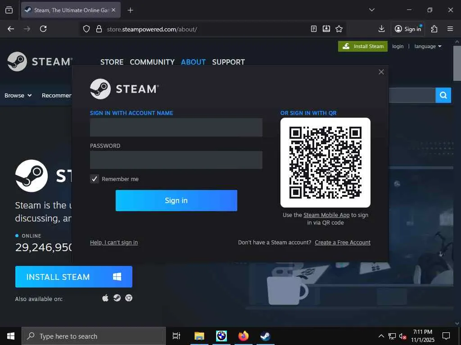The width and height of the screenshot is (461, 345).
Task: Open the Steam Mobile App link
Action: (326, 215)
